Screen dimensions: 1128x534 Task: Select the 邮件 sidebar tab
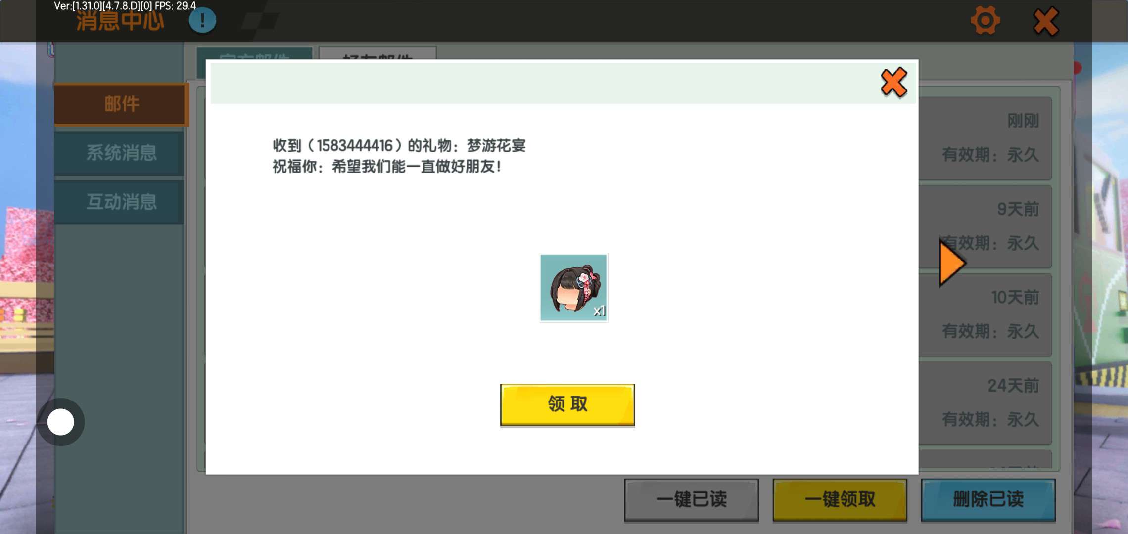point(121,104)
